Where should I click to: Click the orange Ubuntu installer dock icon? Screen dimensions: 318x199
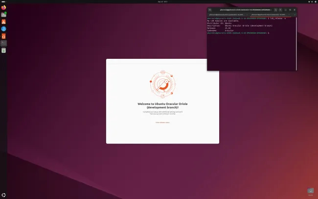[3, 36]
